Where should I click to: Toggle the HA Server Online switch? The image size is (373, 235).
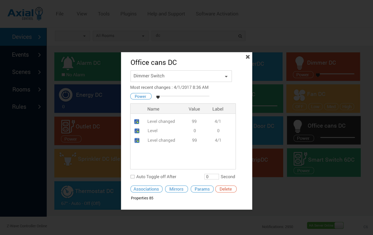coord(325,225)
